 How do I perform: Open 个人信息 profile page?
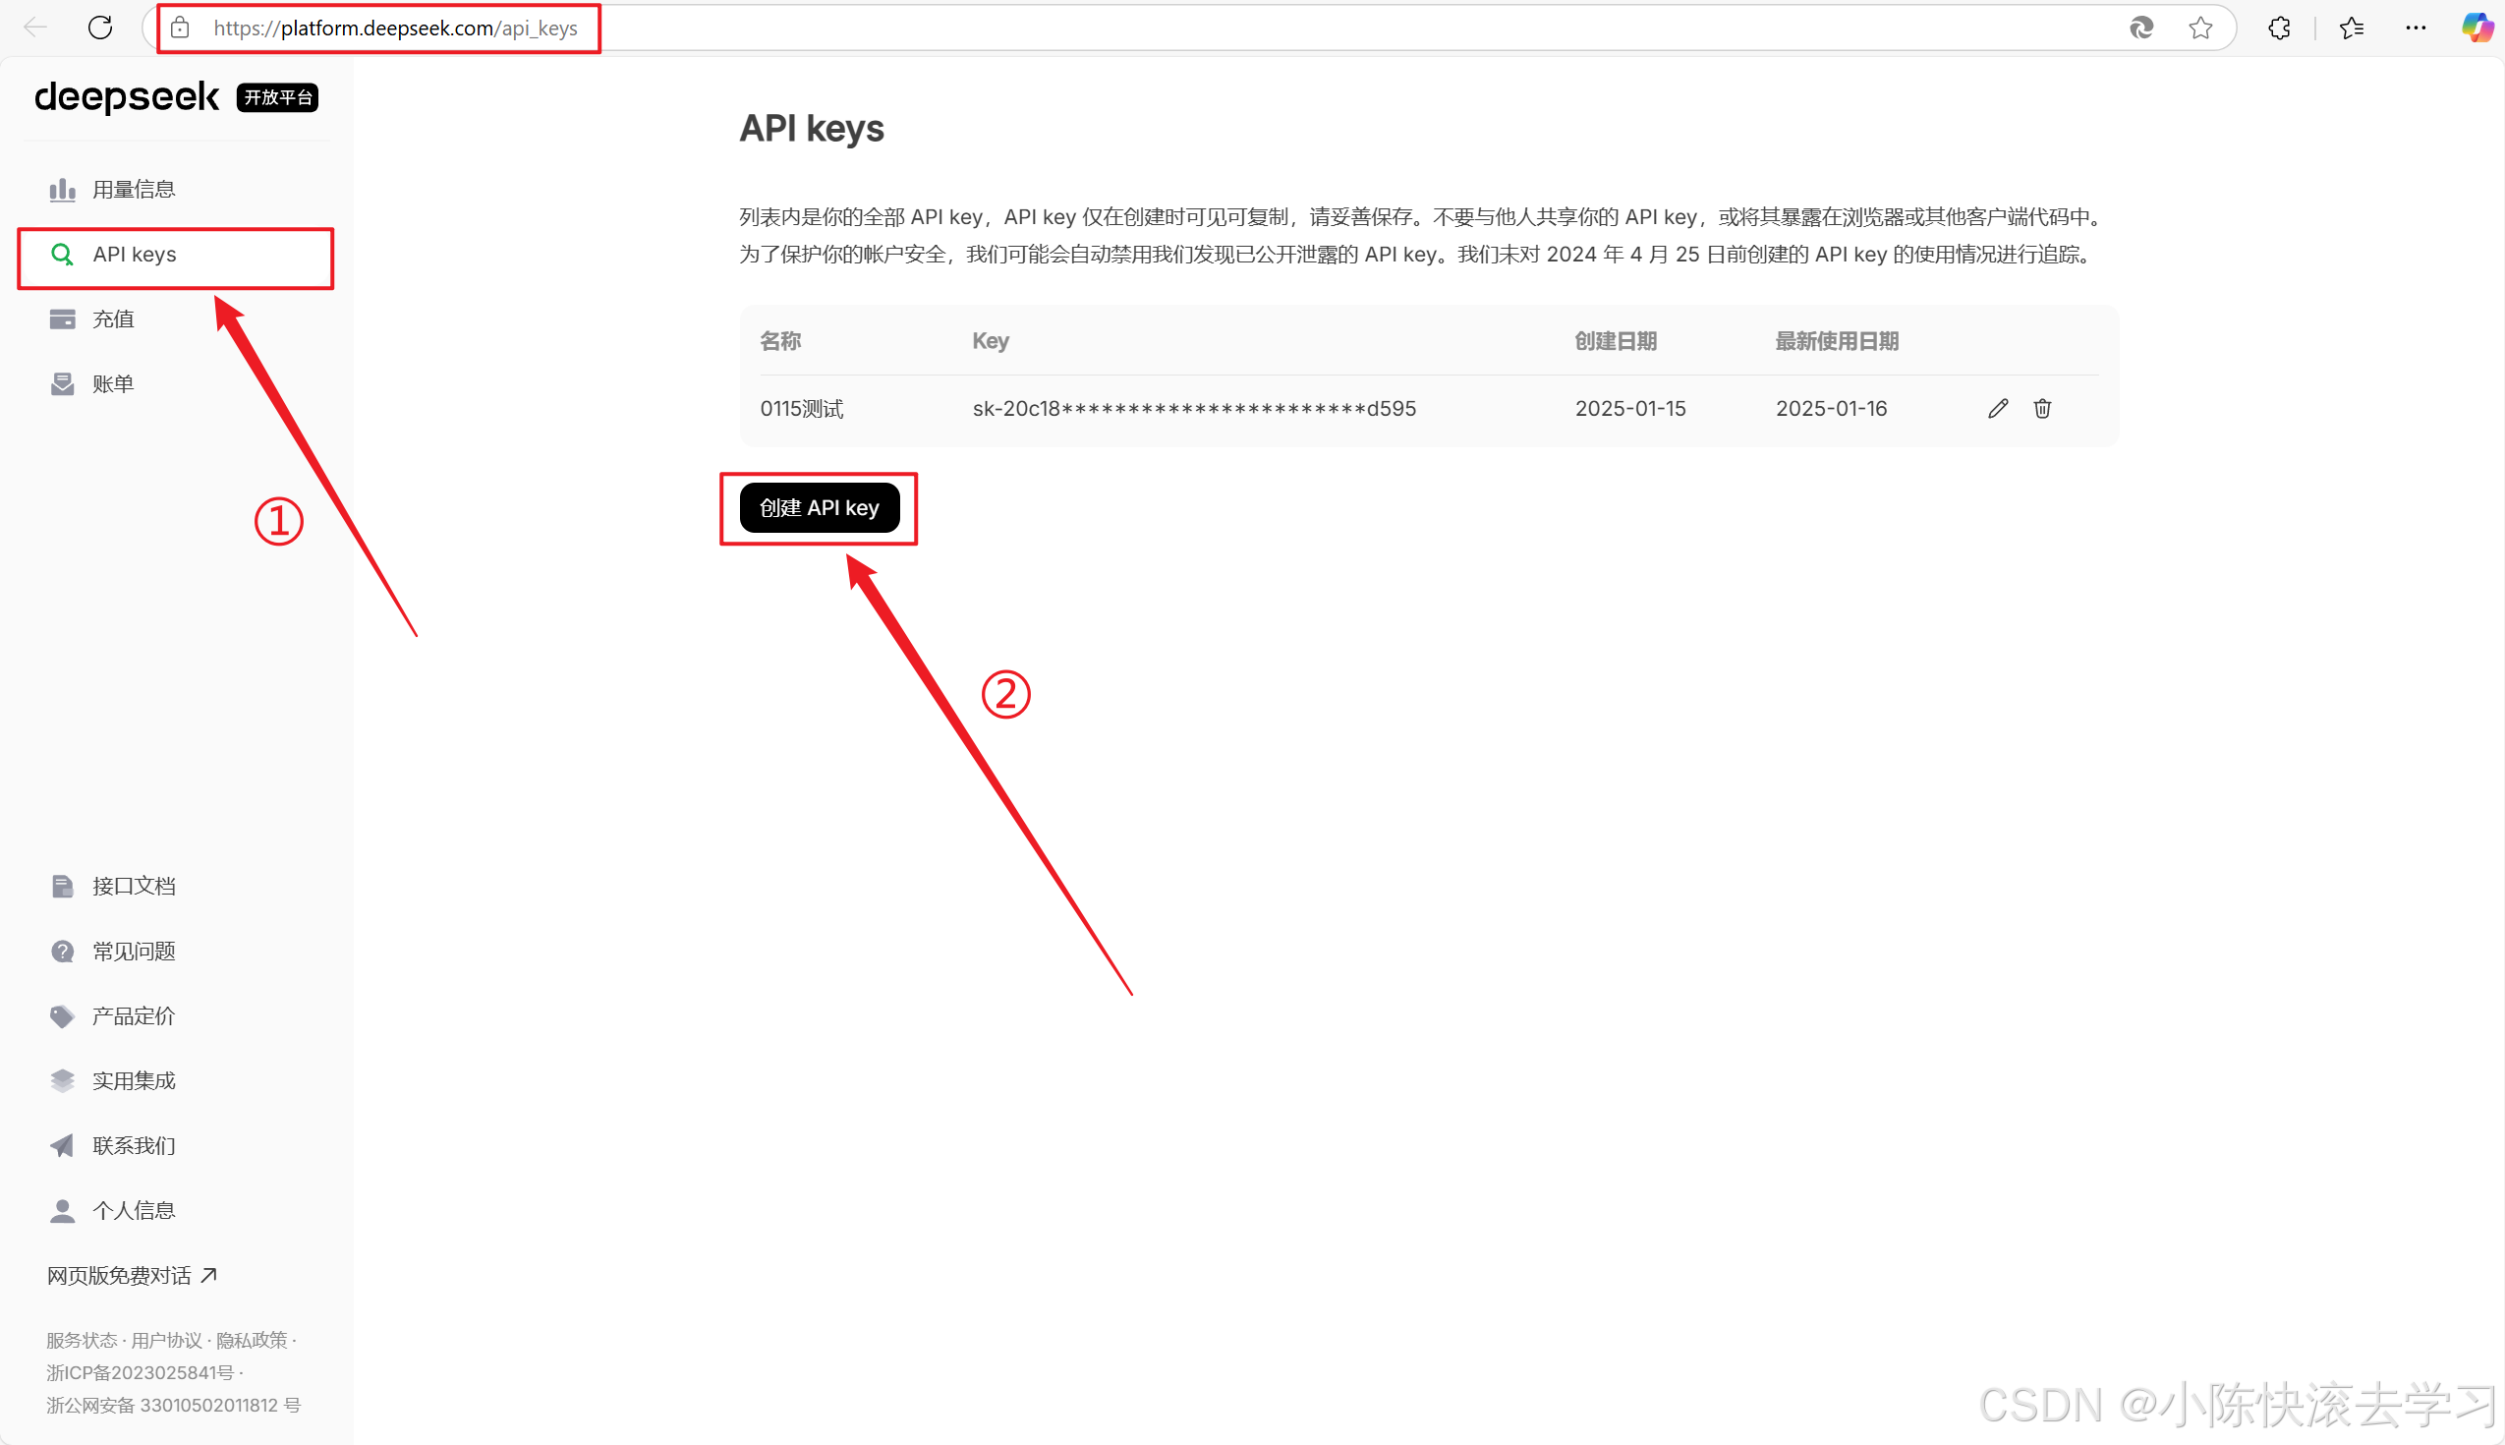coord(133,1211)
